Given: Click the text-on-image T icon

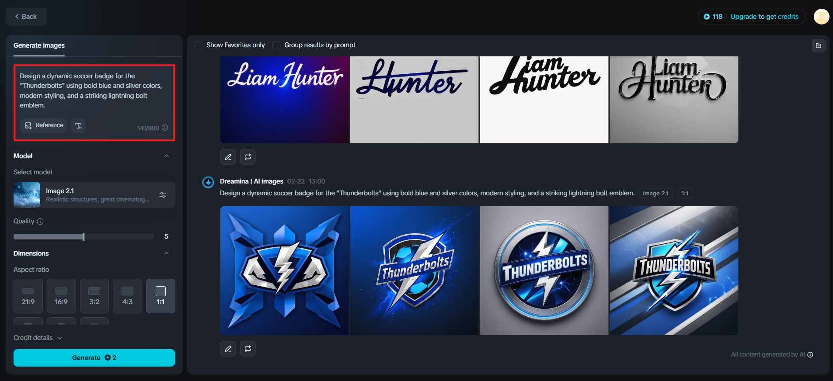Looking at the screenshot, I should coord(78,125).
